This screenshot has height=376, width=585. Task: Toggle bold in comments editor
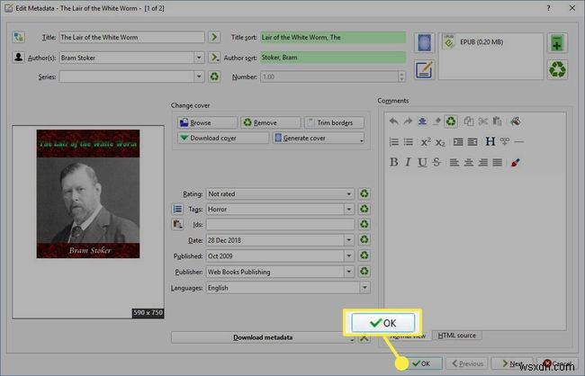(x=393, y=162)
